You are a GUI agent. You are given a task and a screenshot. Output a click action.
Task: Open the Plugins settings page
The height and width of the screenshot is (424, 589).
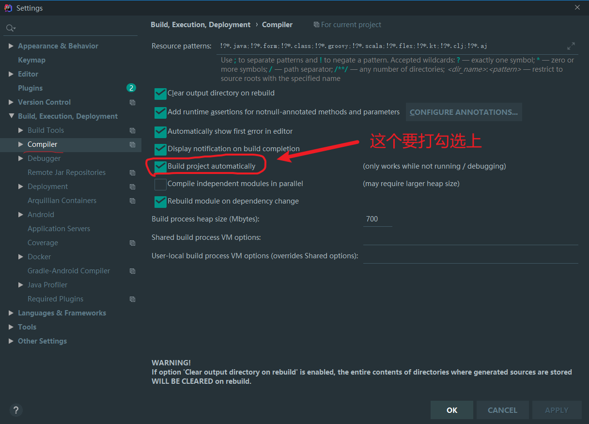30,88
